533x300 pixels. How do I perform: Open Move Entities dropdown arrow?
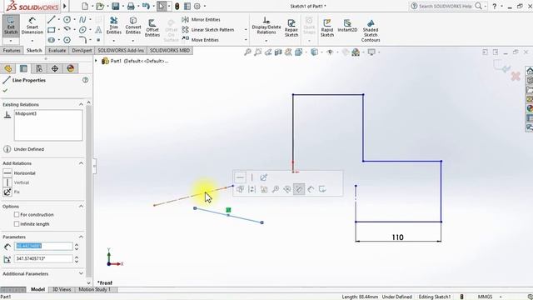[x=246, y=40]
